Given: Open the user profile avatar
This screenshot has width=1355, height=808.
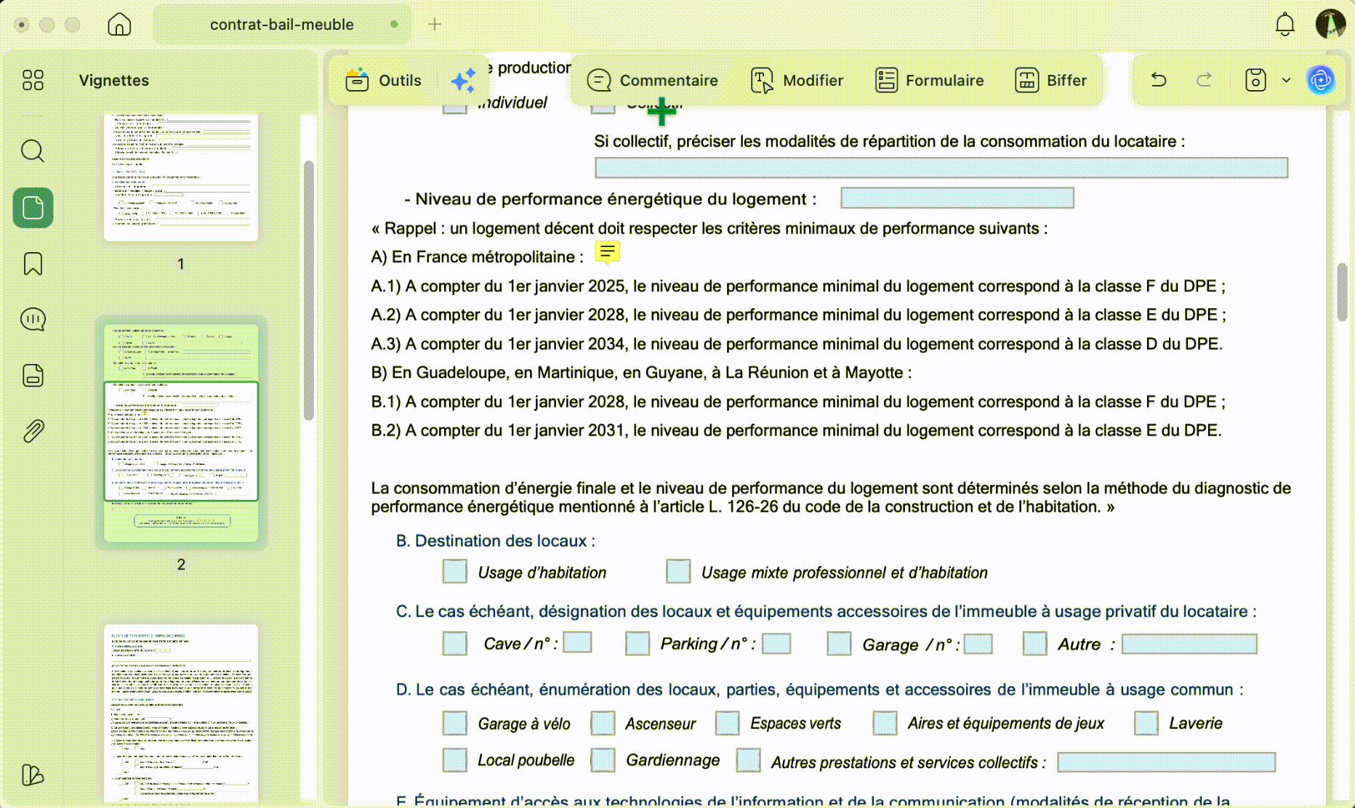Looking at the screenshot, I should (1330, 24).
